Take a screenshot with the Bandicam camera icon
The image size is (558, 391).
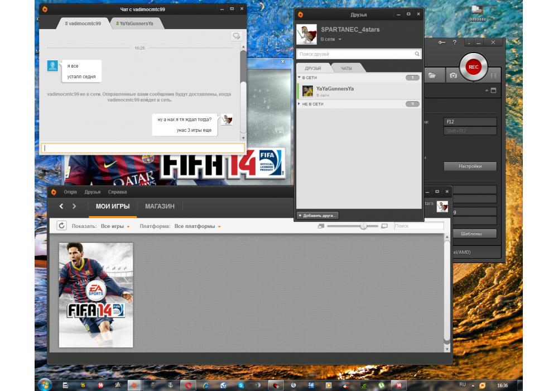coord(453,75)
